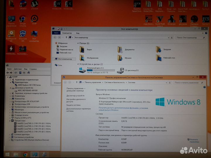Open PotPlayer 64 bit desktop shortcut
Image resolution: width=211 pixels, height=158 pixels.
click(11, 36)
